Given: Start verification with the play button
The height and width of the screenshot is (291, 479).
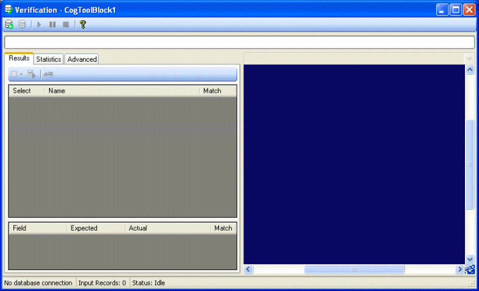Looking at the screenshot, I should tap(39, 24).
